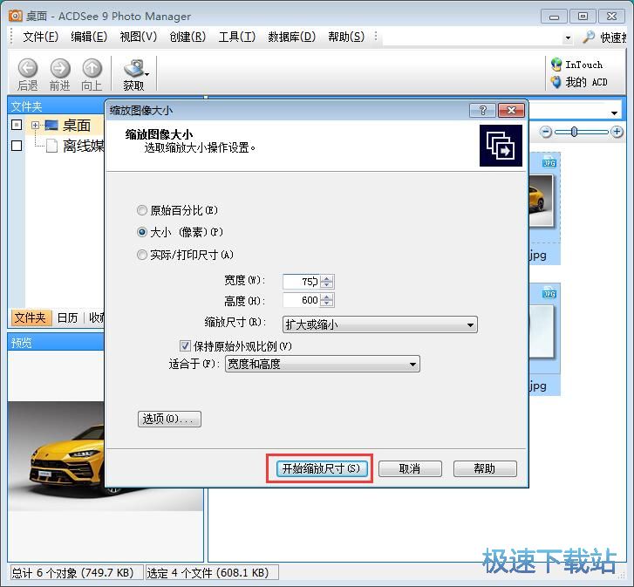Select actual/print size (实际/打印尺寸) radio
Screen dimensions: 634x587
[142, 255]
